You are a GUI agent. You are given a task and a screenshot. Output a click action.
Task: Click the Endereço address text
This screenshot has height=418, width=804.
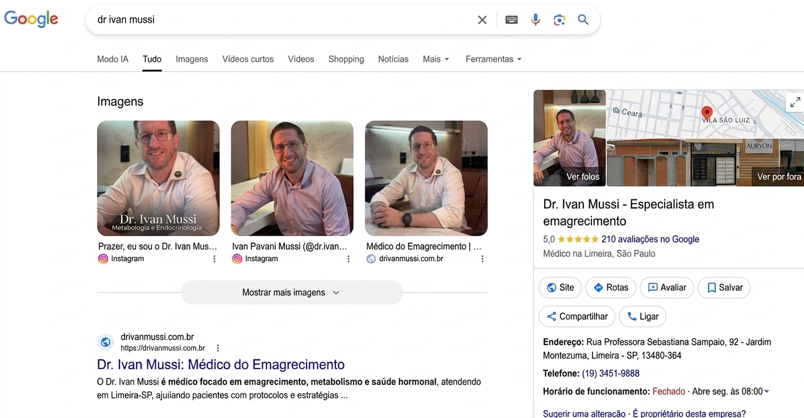click(x=657, y=349)
